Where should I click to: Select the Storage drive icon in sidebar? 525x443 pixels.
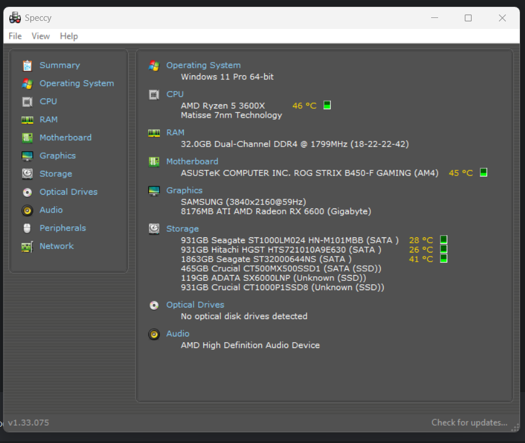click(27, 174)
